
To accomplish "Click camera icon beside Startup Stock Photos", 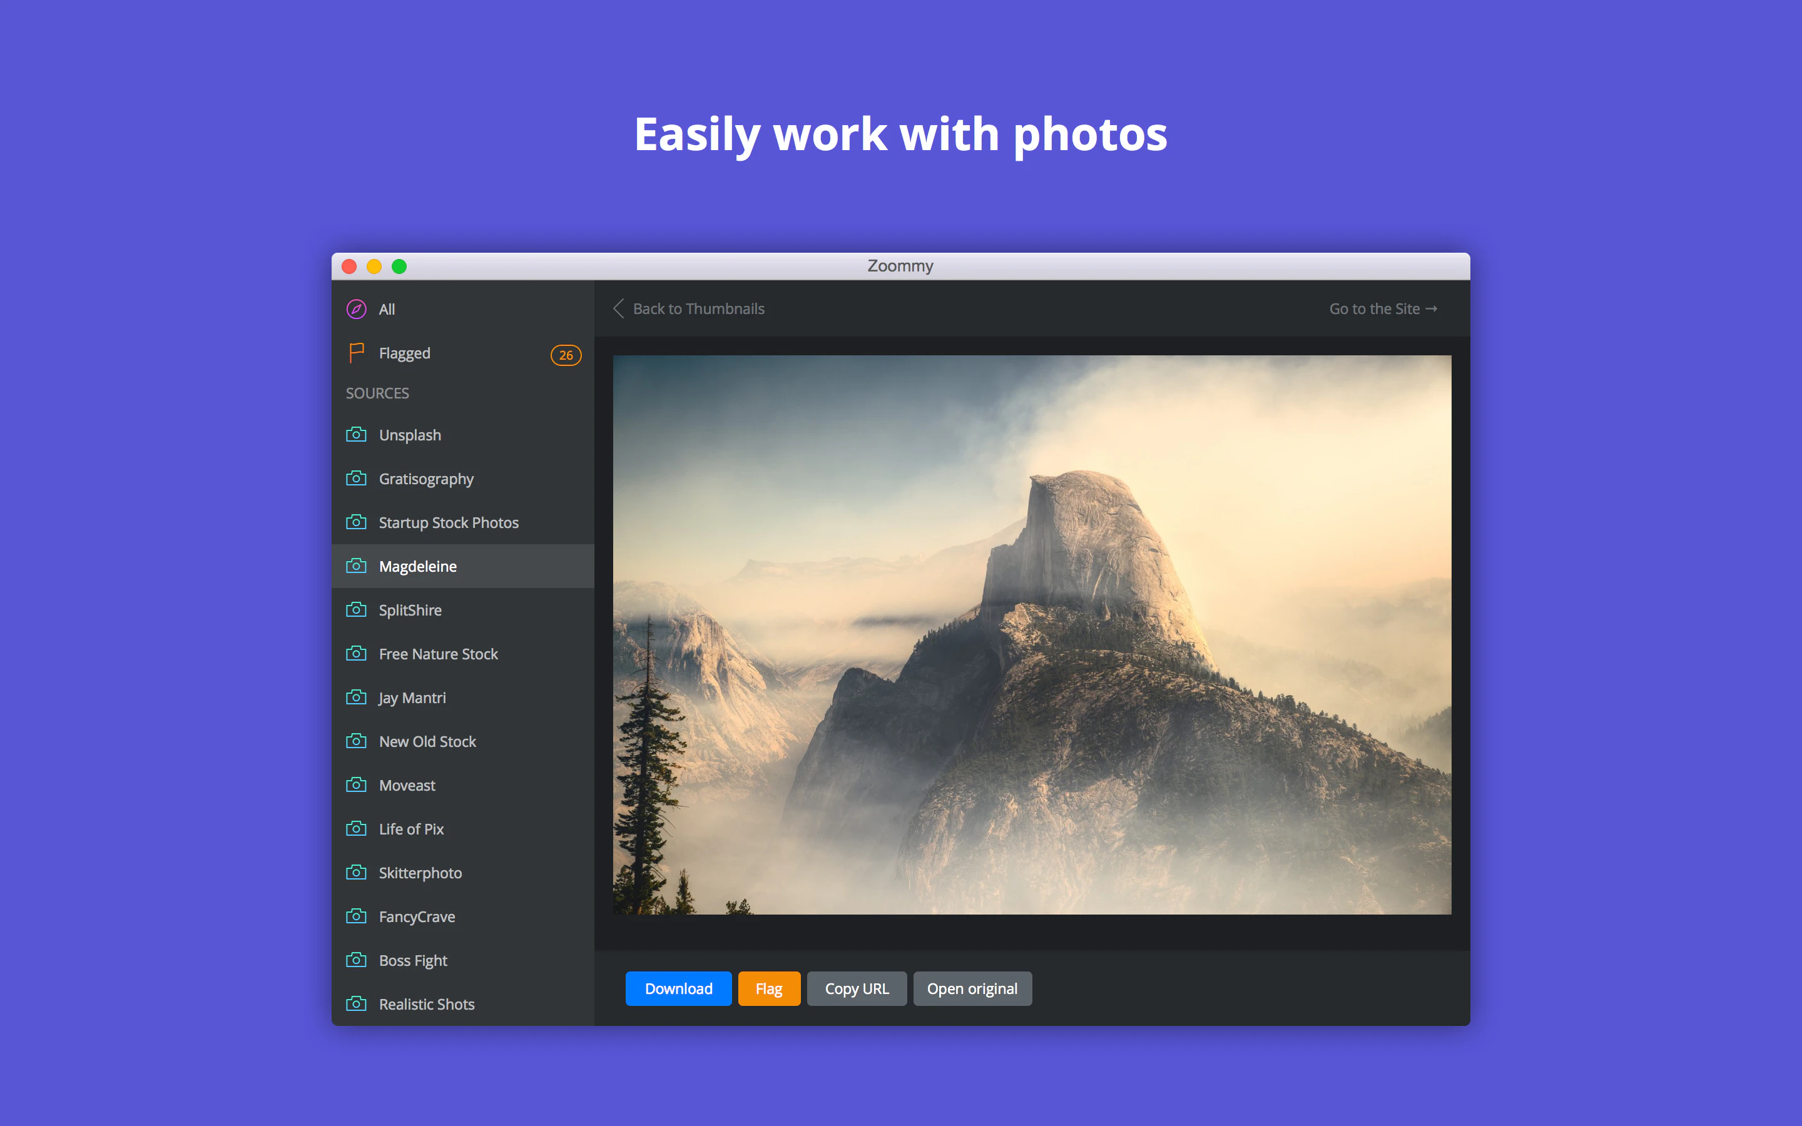I will pos(356,522).
